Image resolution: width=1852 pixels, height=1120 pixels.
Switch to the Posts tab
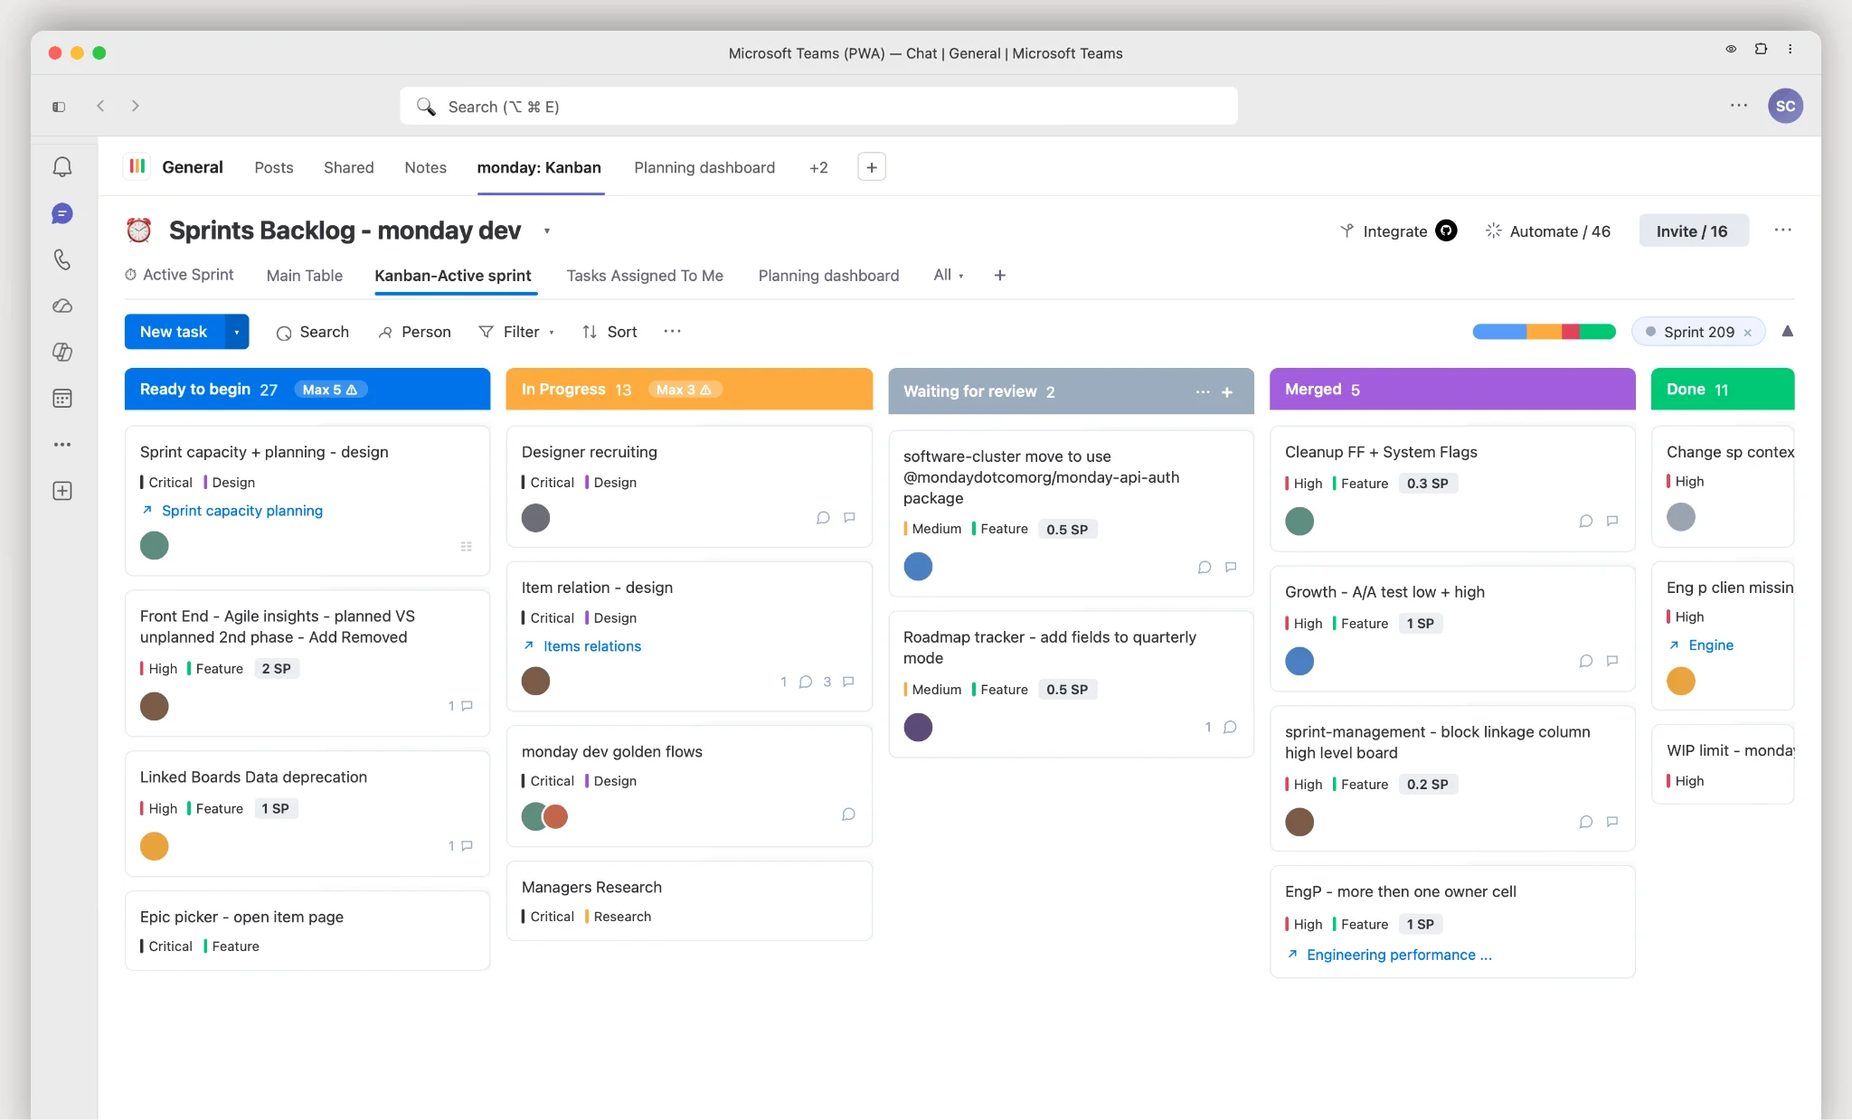[274, 167]
